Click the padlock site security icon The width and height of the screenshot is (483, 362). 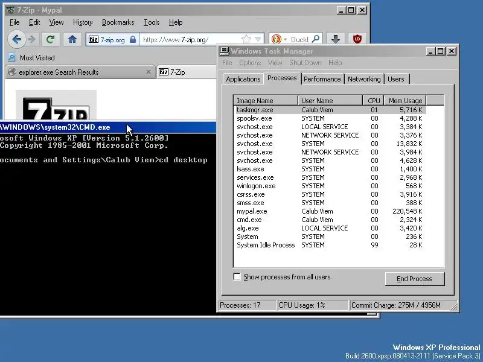pyautogui.click(x=133, y=39)
